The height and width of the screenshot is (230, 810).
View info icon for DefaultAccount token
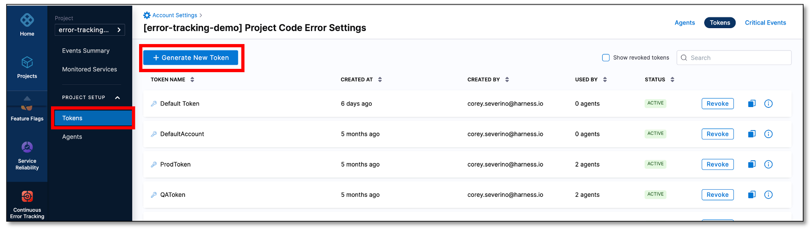[768, 134]
